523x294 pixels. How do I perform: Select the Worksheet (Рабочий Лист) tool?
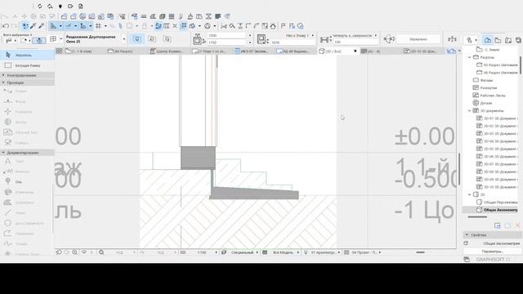(x=27, y=132)
